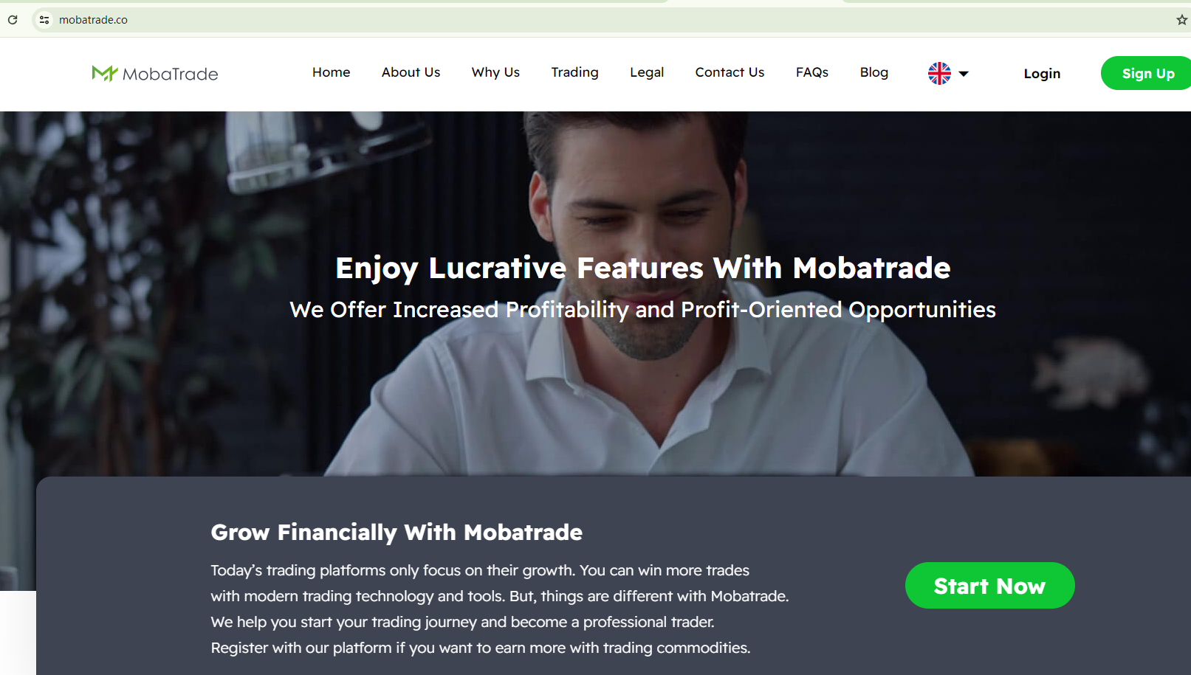
Task: Open the Home menu item
Action: pyautogui.click(x=331, y=72)
